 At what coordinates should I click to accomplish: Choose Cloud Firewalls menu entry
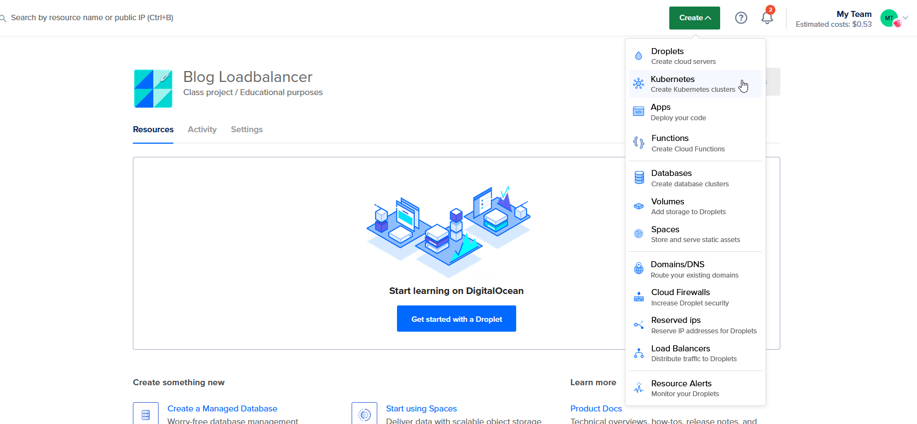(x=696, y=297)
